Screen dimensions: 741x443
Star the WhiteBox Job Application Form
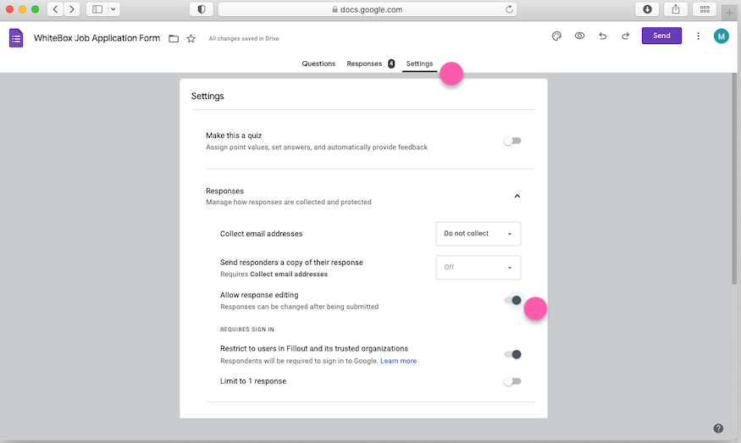pos(191,39)
